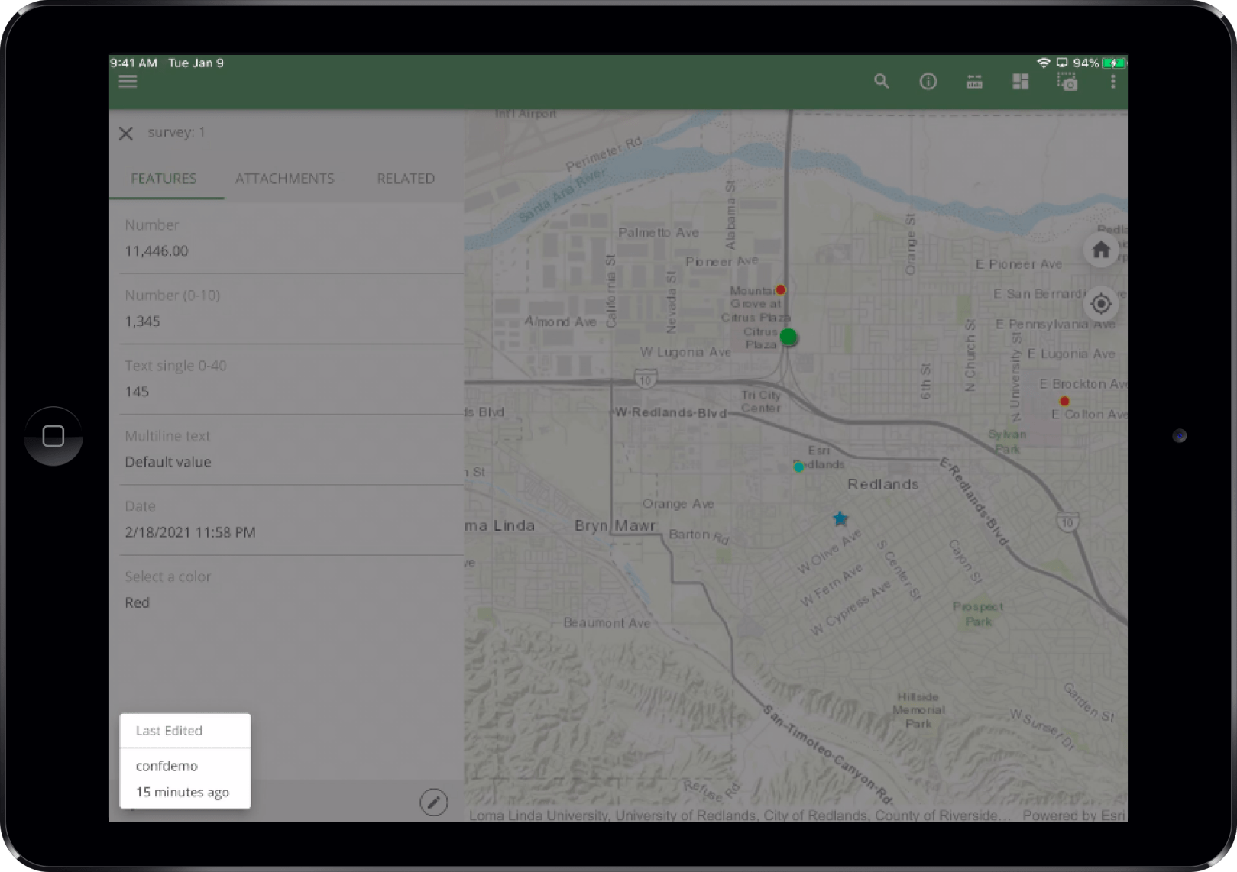The width and height of the screenshot is (1237, 872).
Task: Open the info icon in toolbar
Action: coord(928,82)
